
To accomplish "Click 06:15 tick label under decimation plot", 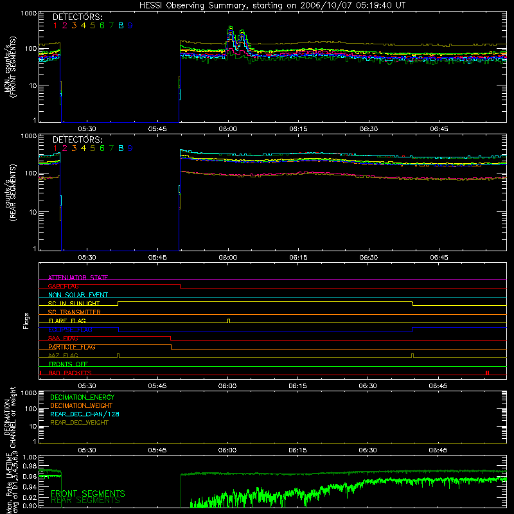I will pyautogui.click(x=298, y=450).
